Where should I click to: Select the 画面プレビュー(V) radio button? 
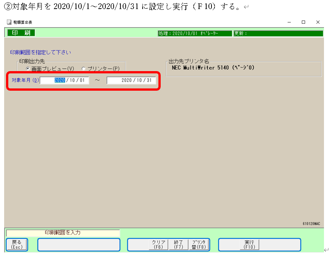[x=28, y=68]
